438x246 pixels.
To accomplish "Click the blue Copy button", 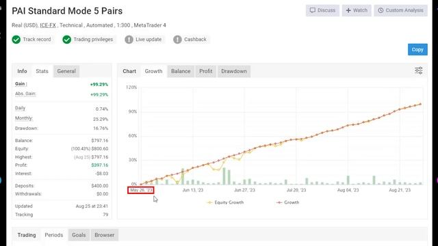I will coord(417,49).
